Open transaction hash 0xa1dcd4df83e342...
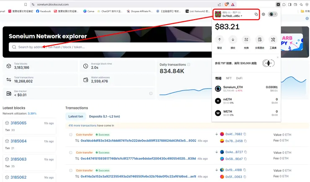Screen dimensions: 310x182 pos(138,141)
